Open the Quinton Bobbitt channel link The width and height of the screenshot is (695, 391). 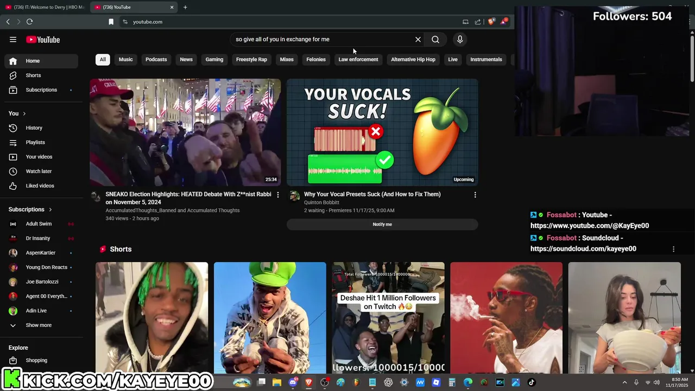click(321, 203)
